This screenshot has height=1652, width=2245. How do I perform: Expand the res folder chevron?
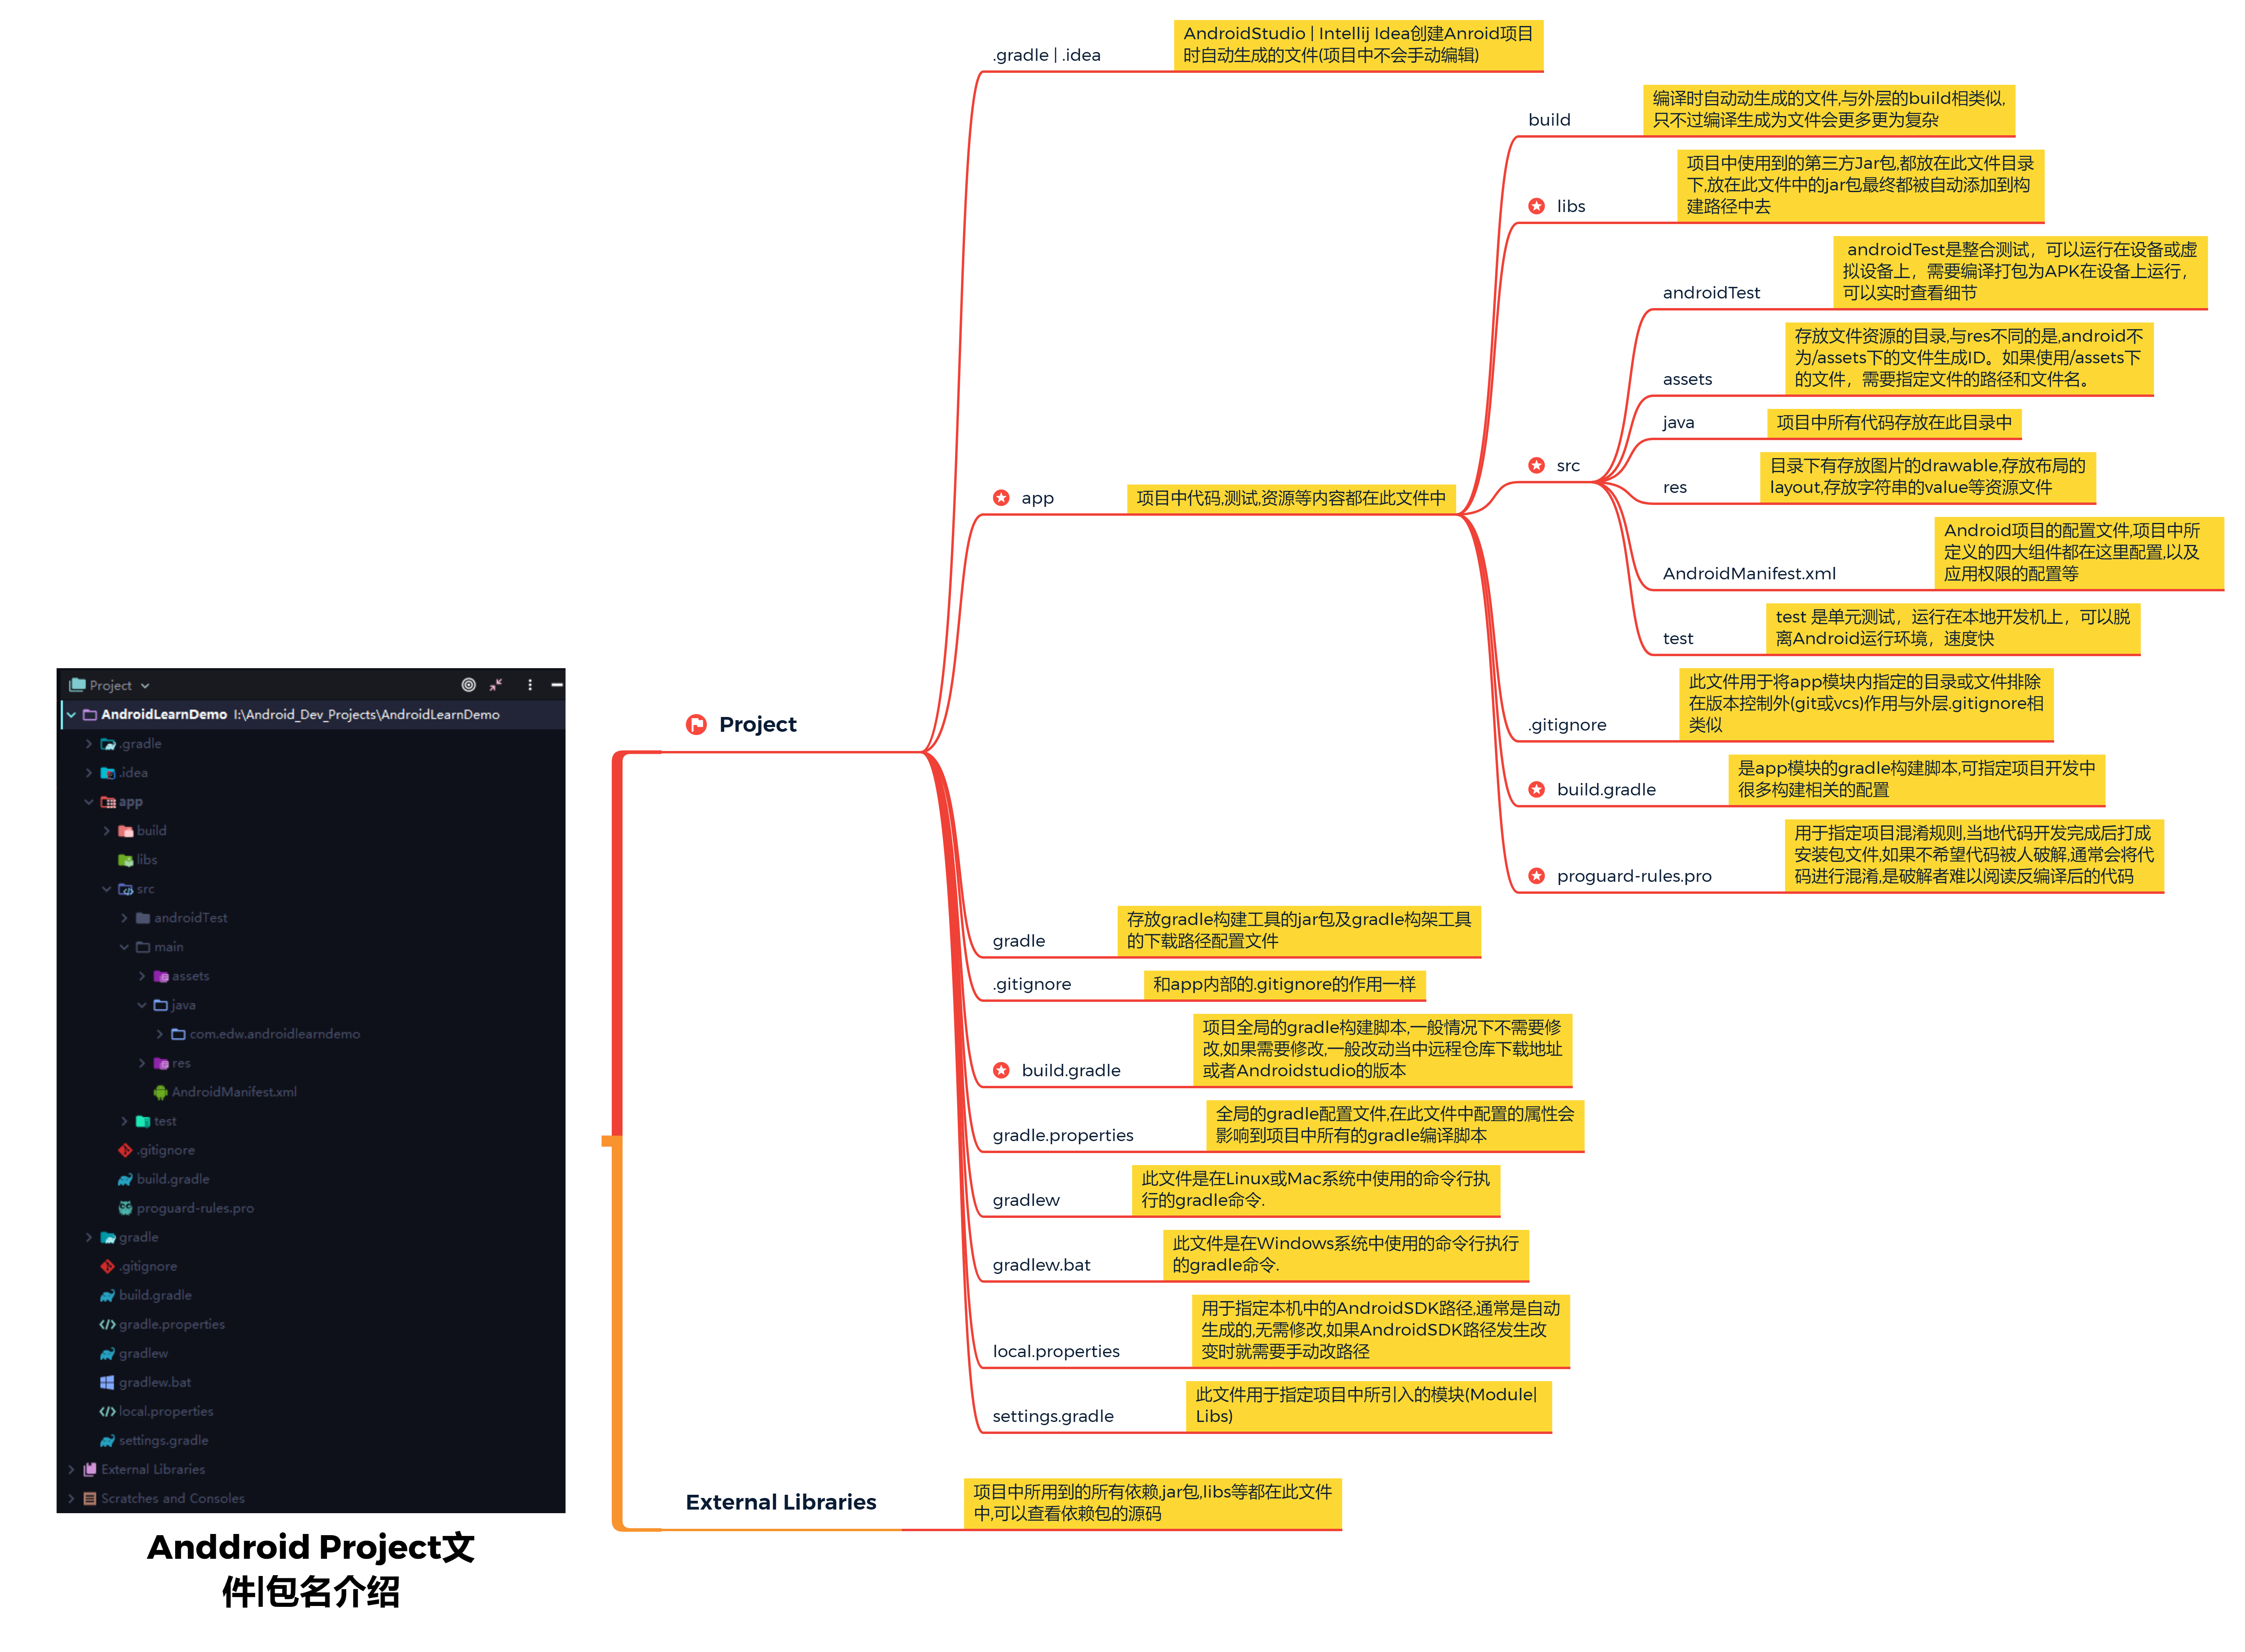coord(142,1063)
